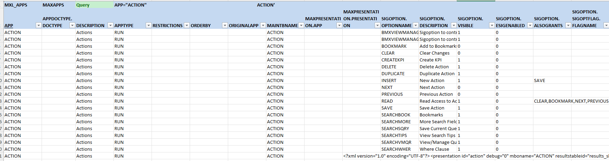The width and height of the screenshot is (609, 161).
Task: Expand the APPTYPE filter arrow
Action: click(x=148, y=25)
